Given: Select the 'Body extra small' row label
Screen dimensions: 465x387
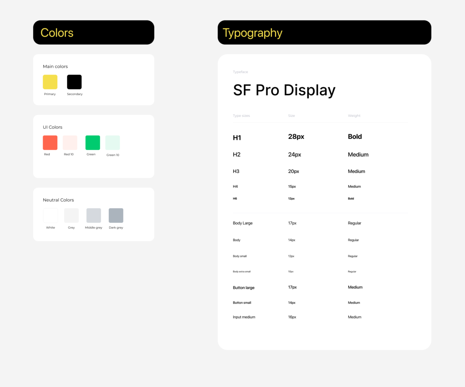Looking at the screenshot, I should (242, 272).
